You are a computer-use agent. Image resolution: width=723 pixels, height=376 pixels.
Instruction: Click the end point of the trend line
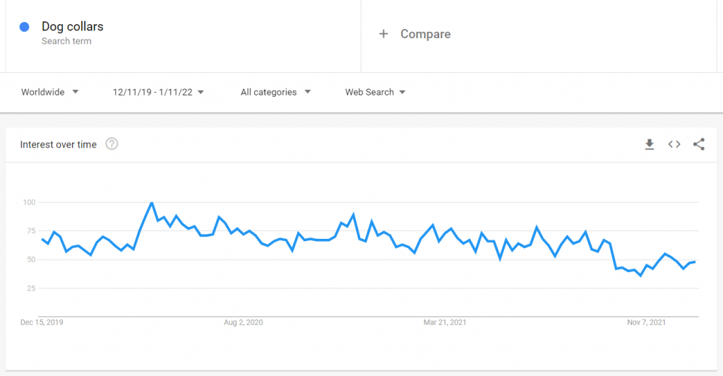(x=695, y=262)
